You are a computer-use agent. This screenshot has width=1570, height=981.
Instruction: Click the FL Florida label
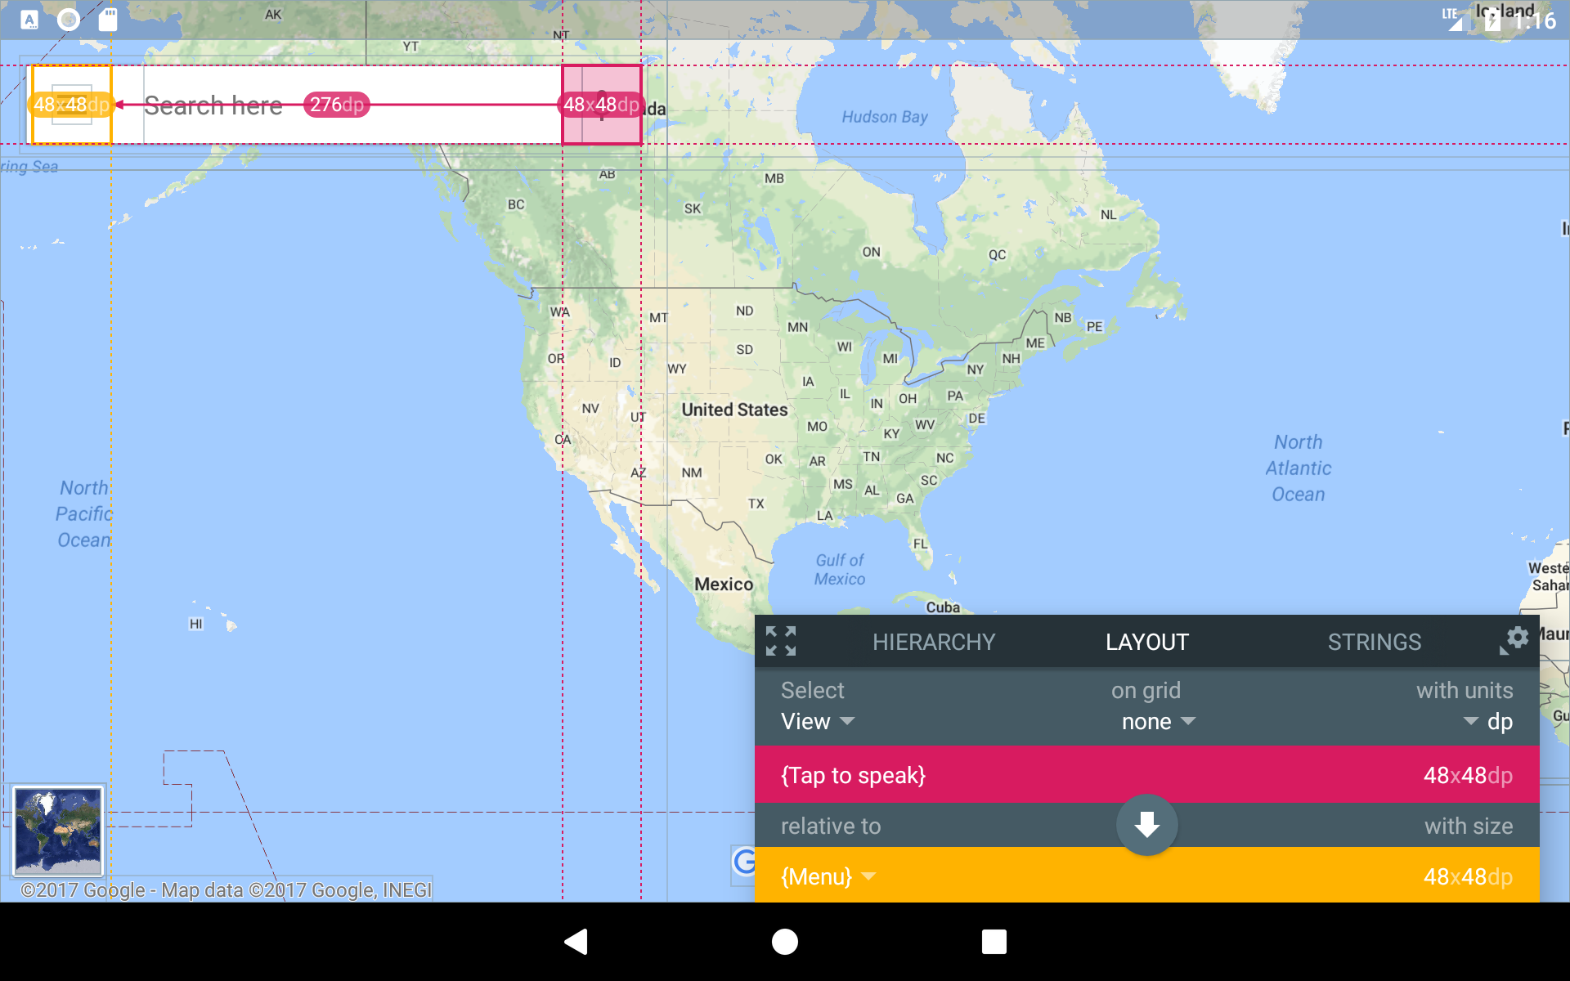(921, 544)
